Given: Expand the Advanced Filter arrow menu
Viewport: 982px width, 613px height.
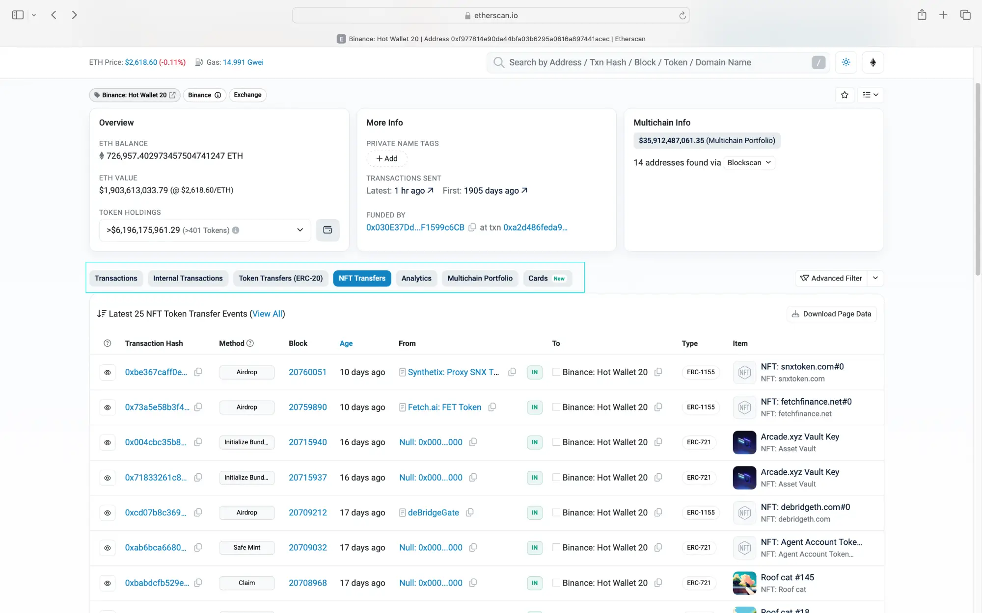Looking at the screenshot, I should click(875, 278).
